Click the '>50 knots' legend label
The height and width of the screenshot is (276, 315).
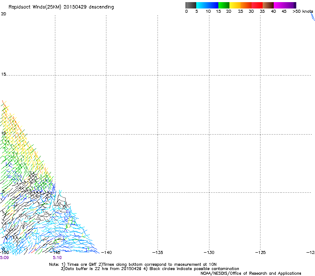point(303,11)
